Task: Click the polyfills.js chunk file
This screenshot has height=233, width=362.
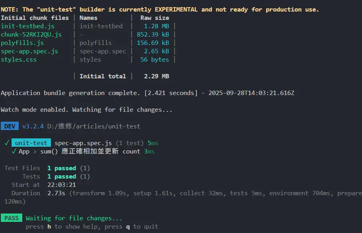Action: [x=22, y=43]
